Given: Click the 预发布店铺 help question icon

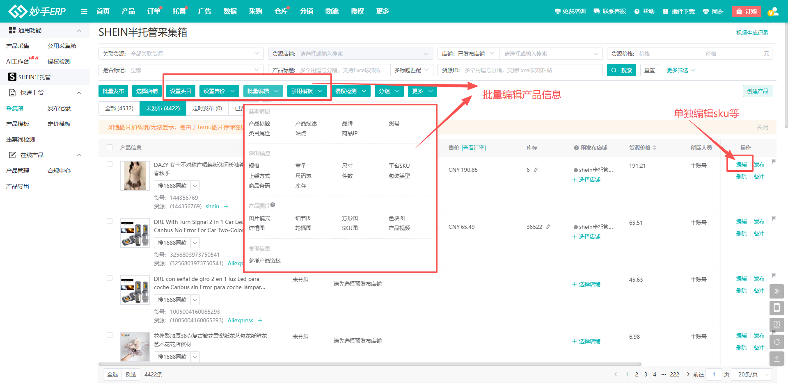Looking at the screenshot, I should tap(576, 148).
